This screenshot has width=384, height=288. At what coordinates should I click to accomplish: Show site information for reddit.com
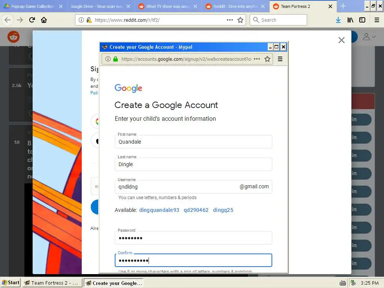click(81, 20)
